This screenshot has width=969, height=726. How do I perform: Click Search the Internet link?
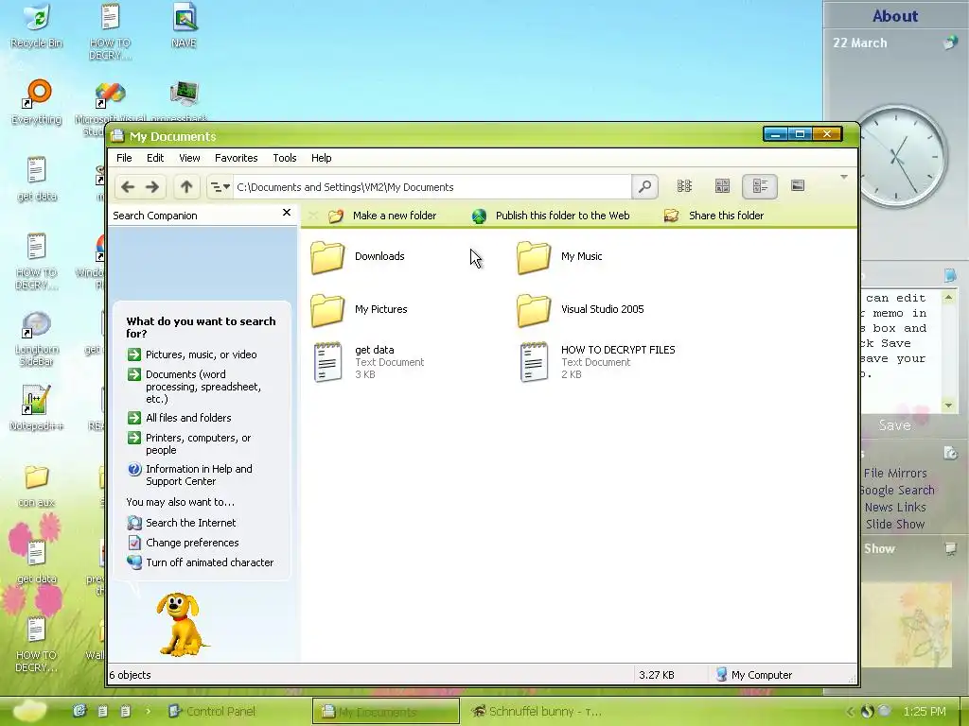point(181,523)
